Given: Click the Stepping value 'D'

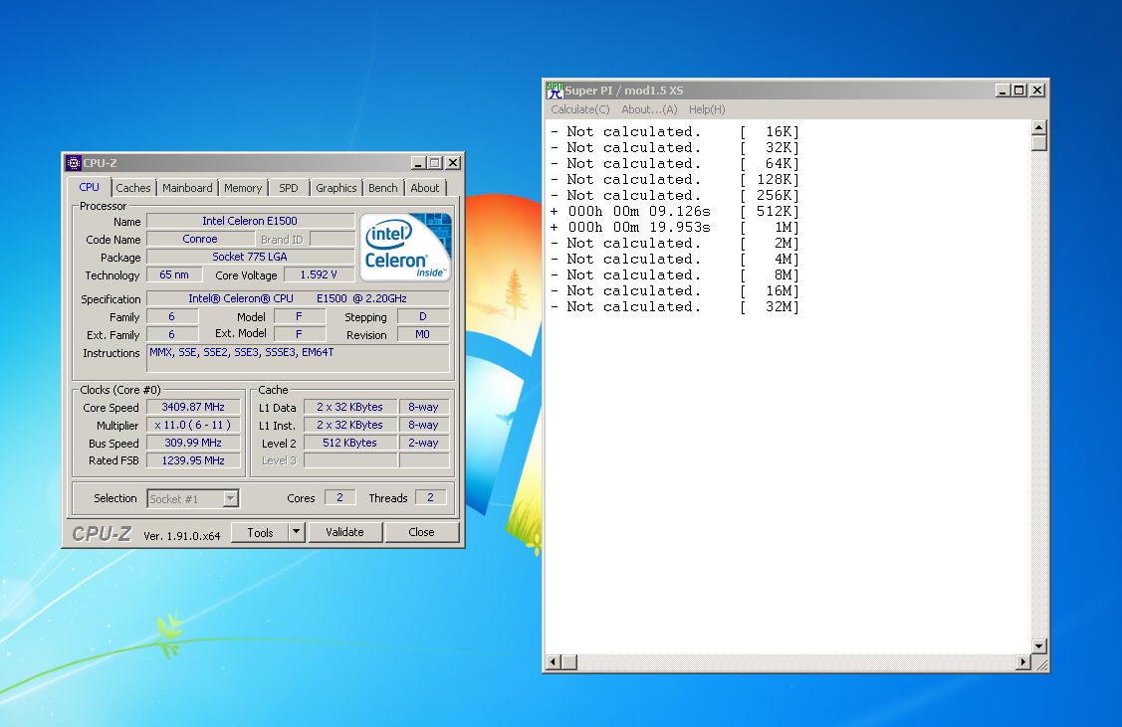Looking at the screenshot, I should tap(423, 316).
